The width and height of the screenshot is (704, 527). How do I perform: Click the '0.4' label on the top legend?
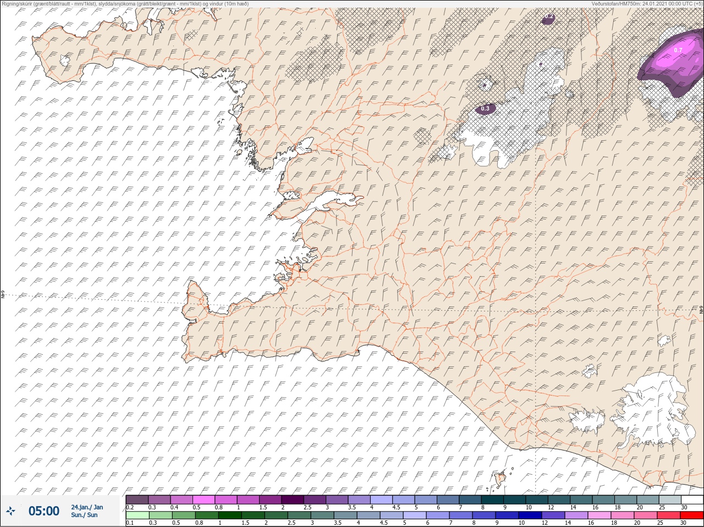click(174, 507)
